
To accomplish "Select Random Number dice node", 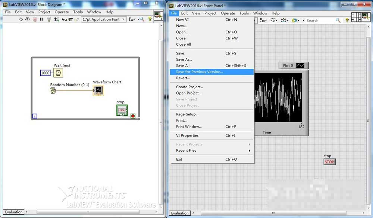I will click(53, 90).
